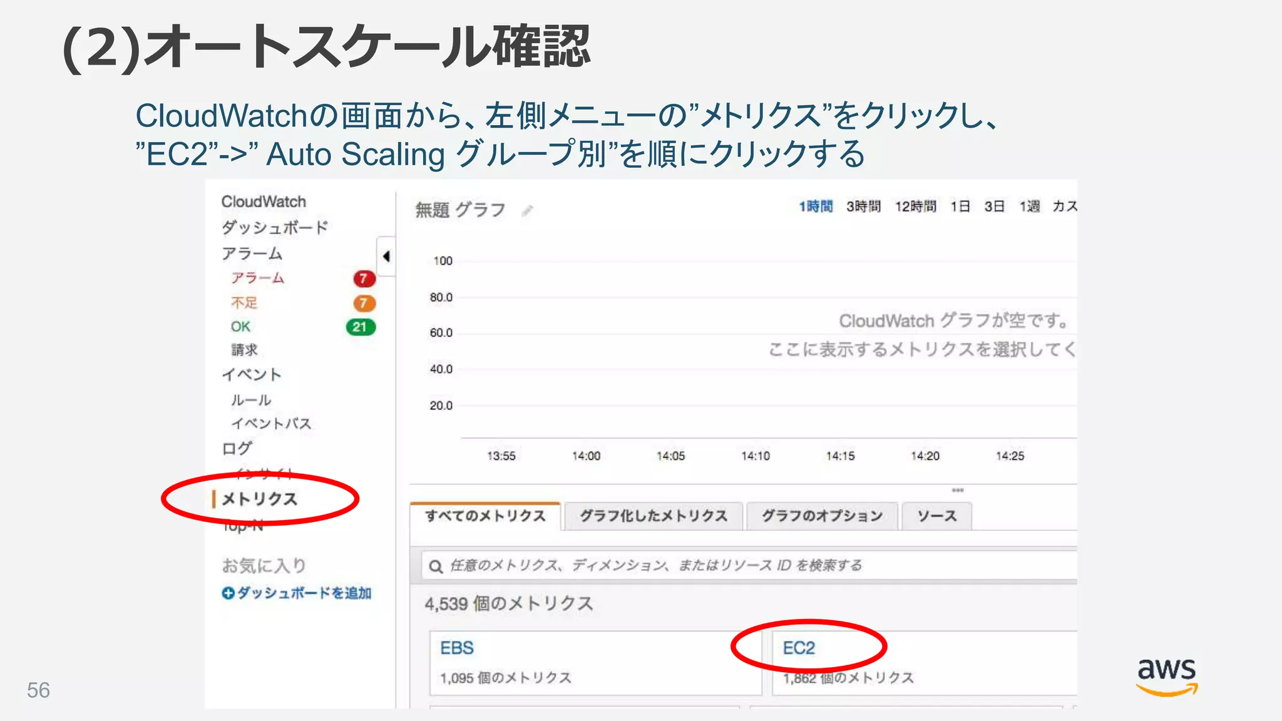
Task: Switch to the ソース tab
Action: pyautogui.click(x=937, y=516)
